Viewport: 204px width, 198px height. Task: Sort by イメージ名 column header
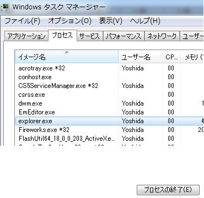click(x=67, y=57)
